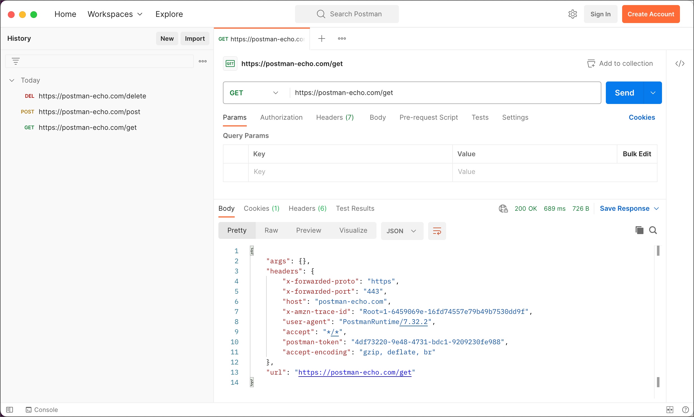Select the Pretty response view
The height and width of the screenshot is (417, 694).
(237, 230)
